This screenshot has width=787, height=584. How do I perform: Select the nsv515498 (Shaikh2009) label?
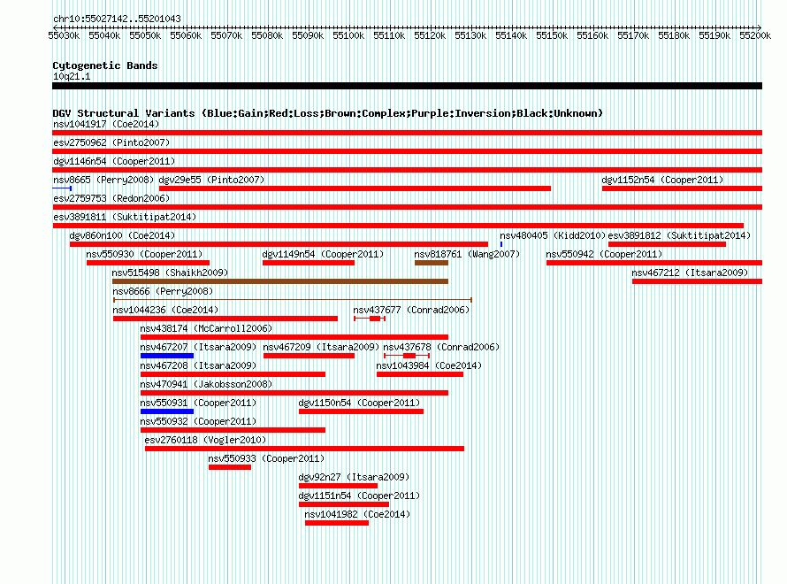(x=170, y=273)
